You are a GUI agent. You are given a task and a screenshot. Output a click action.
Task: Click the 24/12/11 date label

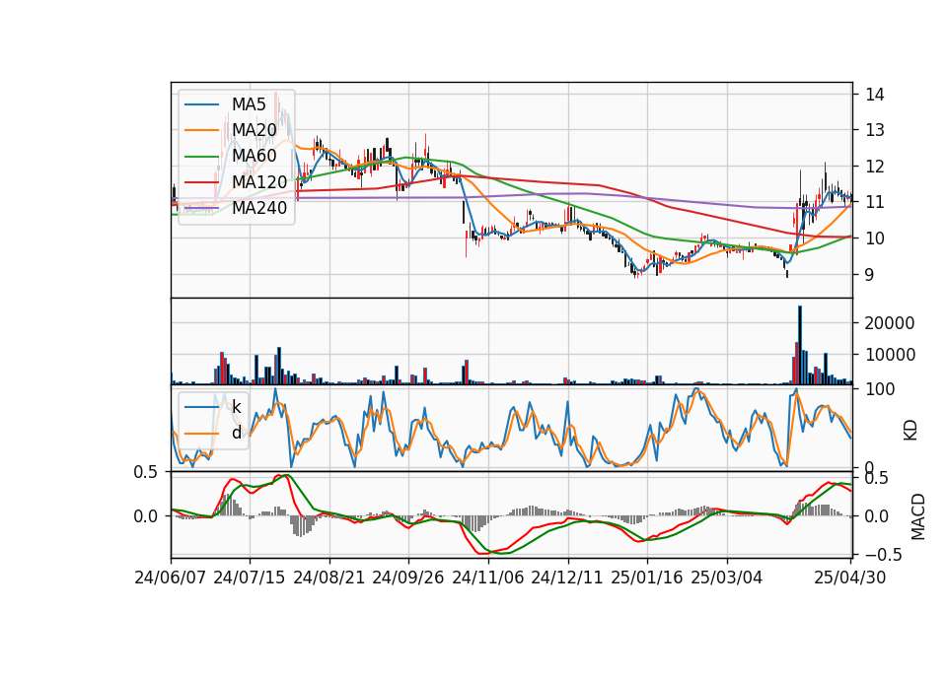568,578
